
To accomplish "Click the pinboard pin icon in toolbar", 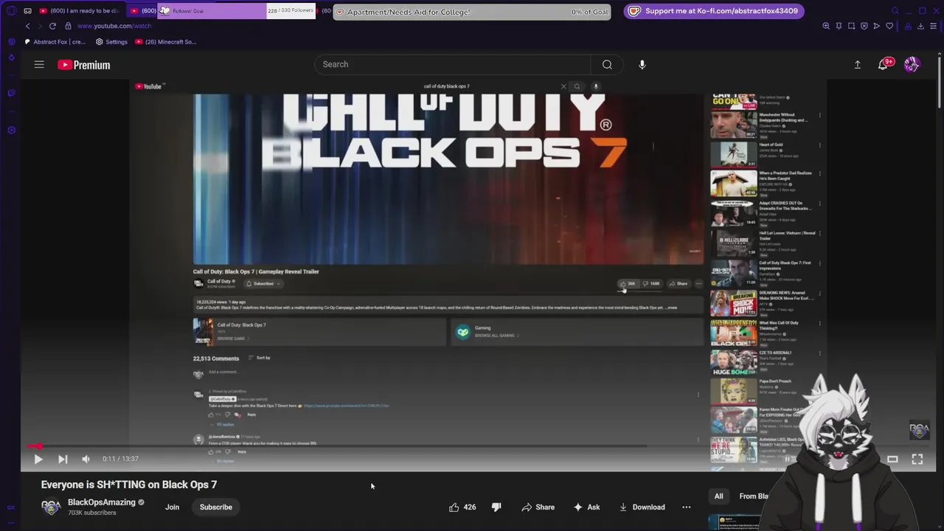I will 839,26.
